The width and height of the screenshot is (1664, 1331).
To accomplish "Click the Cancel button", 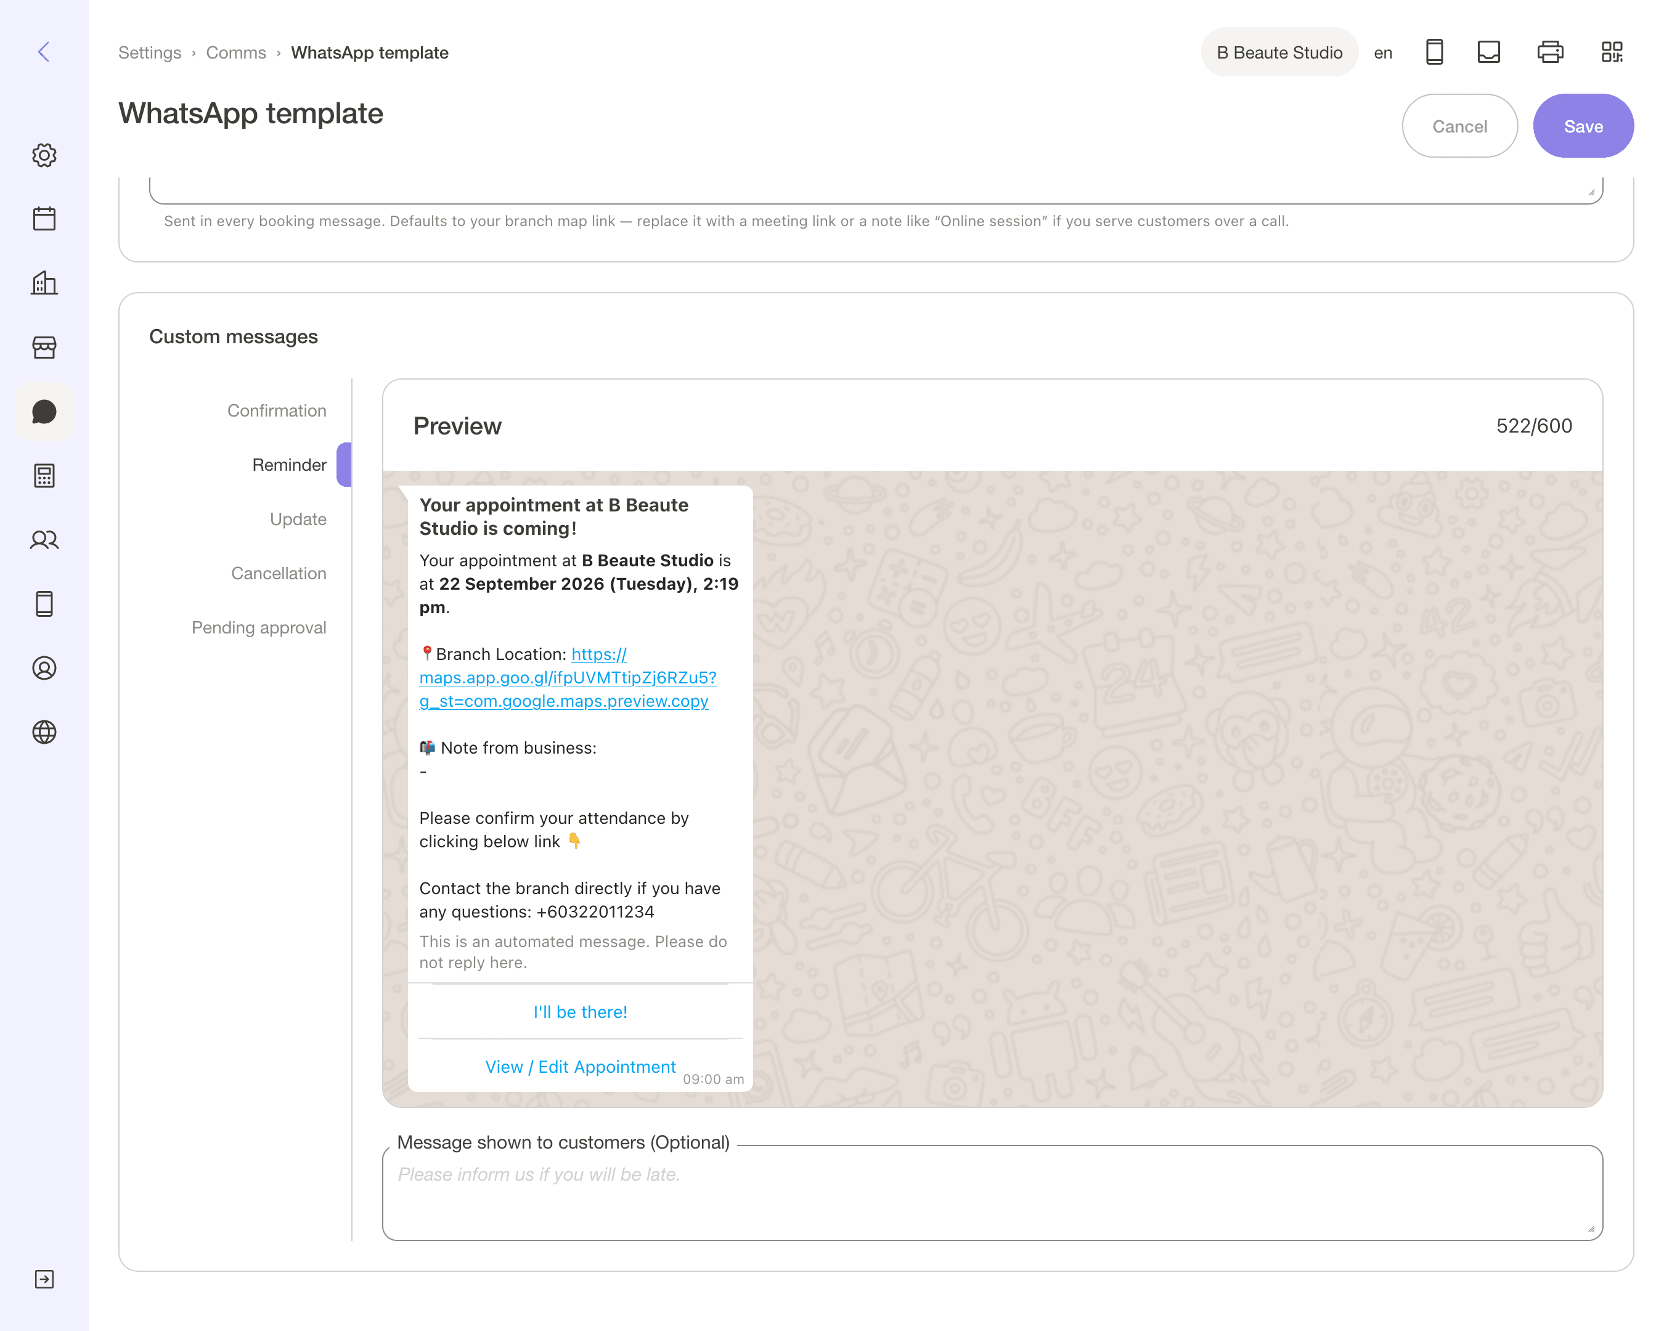I will click(1459, 126).
